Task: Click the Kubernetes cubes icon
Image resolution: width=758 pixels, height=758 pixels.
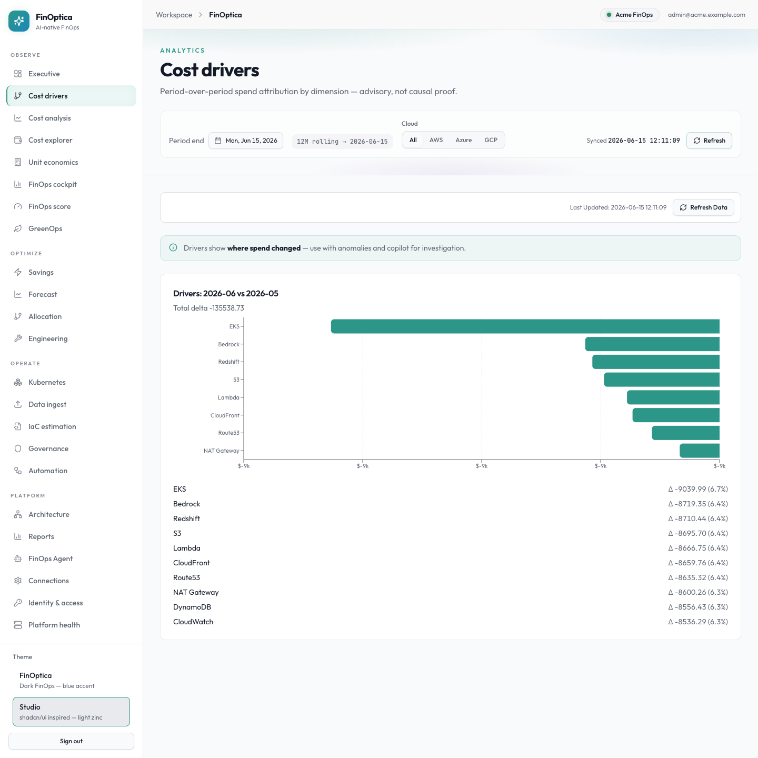Action: 18,382
